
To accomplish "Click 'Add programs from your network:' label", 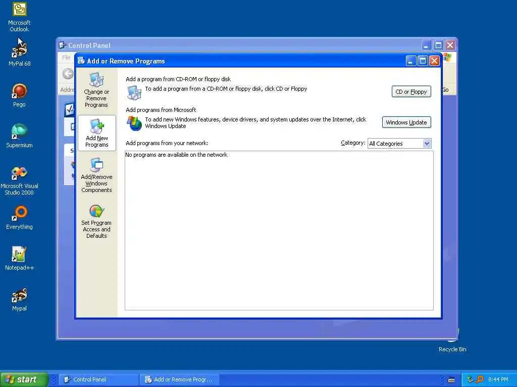I will tap(167, 143).
